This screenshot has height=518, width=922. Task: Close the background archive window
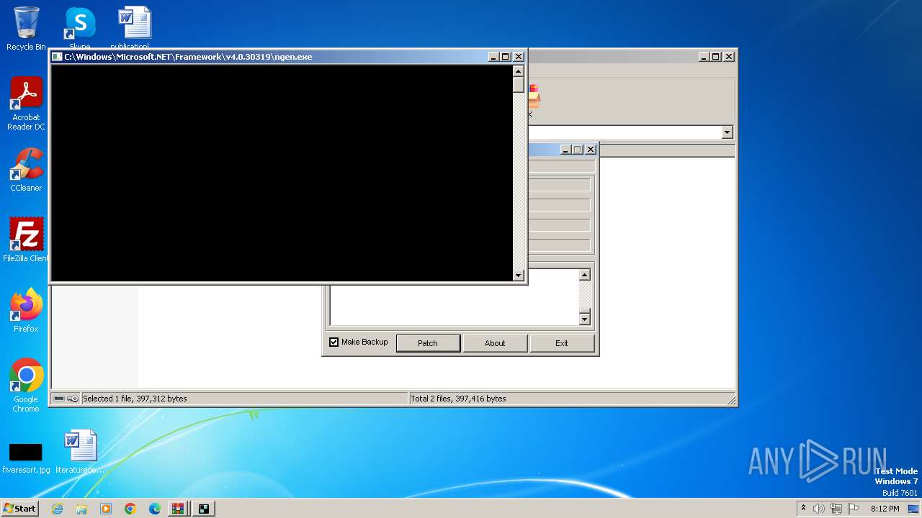coord(729,57)
